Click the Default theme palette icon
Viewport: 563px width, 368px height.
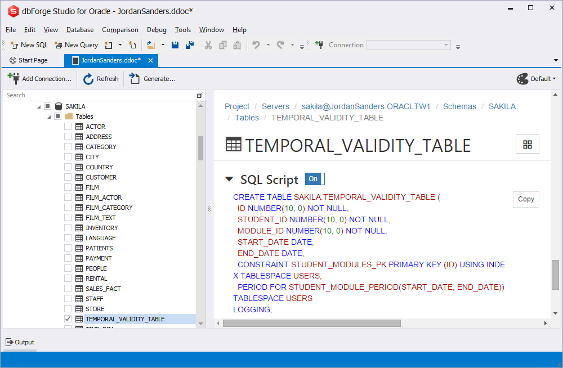pyautogui.click(x=522, y=79)
